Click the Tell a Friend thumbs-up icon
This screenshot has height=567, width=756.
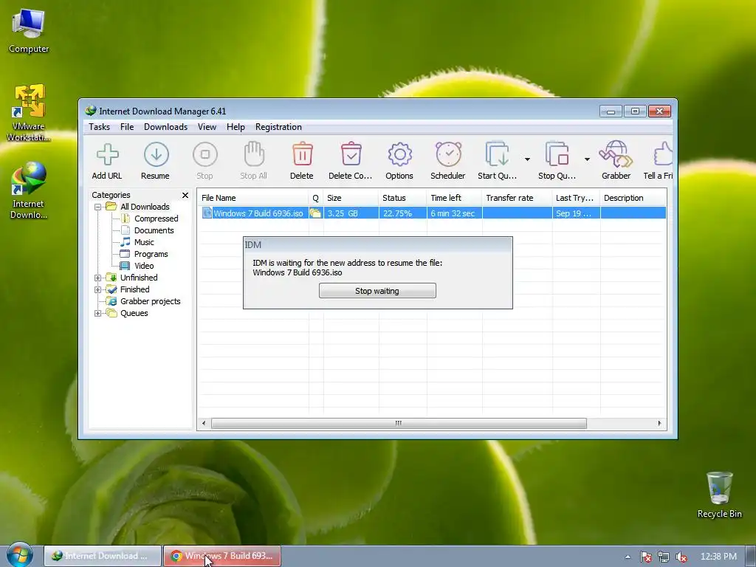click(x=663, y=155)
